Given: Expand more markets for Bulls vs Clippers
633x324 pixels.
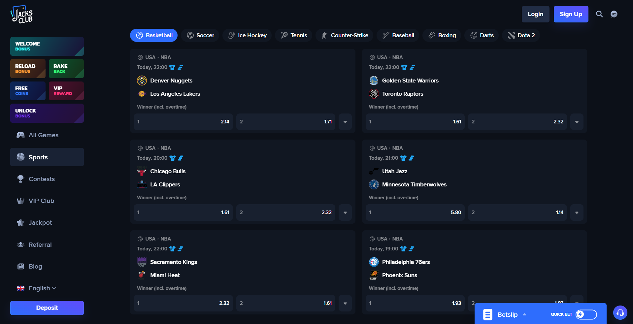Looking at the screenshot, I should (x=345, y=212).
